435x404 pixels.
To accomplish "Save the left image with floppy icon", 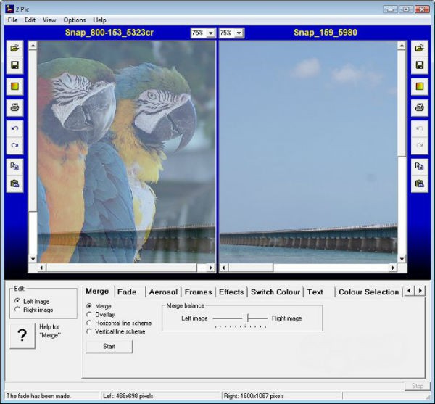I will (x=15, y=65).
